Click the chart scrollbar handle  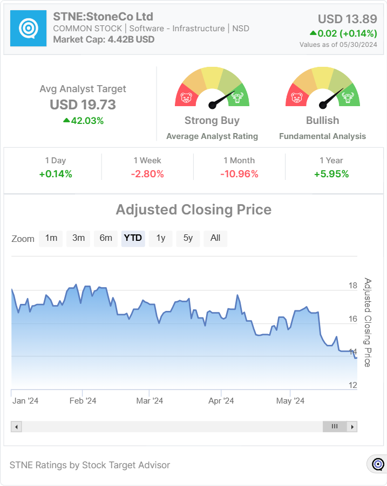click(x=335, y=427)
